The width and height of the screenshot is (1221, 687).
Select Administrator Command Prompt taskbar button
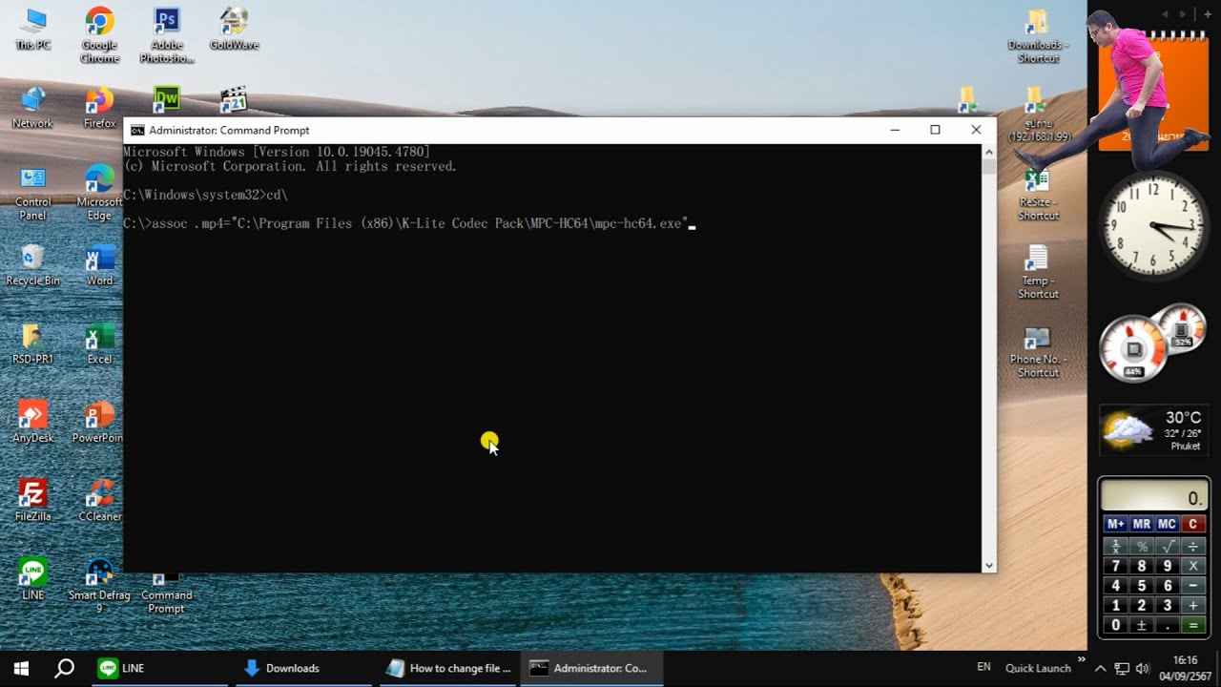591,668
